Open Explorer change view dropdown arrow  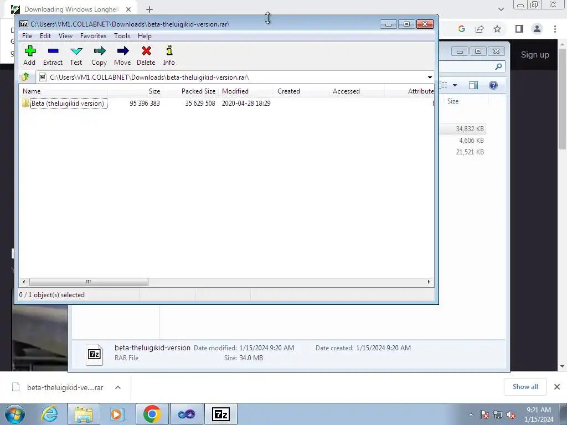[x=455, y=85]
